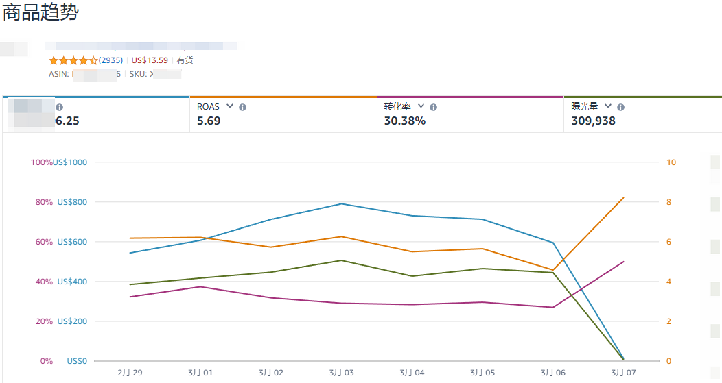Click info icon on the first blue metric card
This screenshot has height=383, width=722.
pyautogui.click(x=59, y=108)
